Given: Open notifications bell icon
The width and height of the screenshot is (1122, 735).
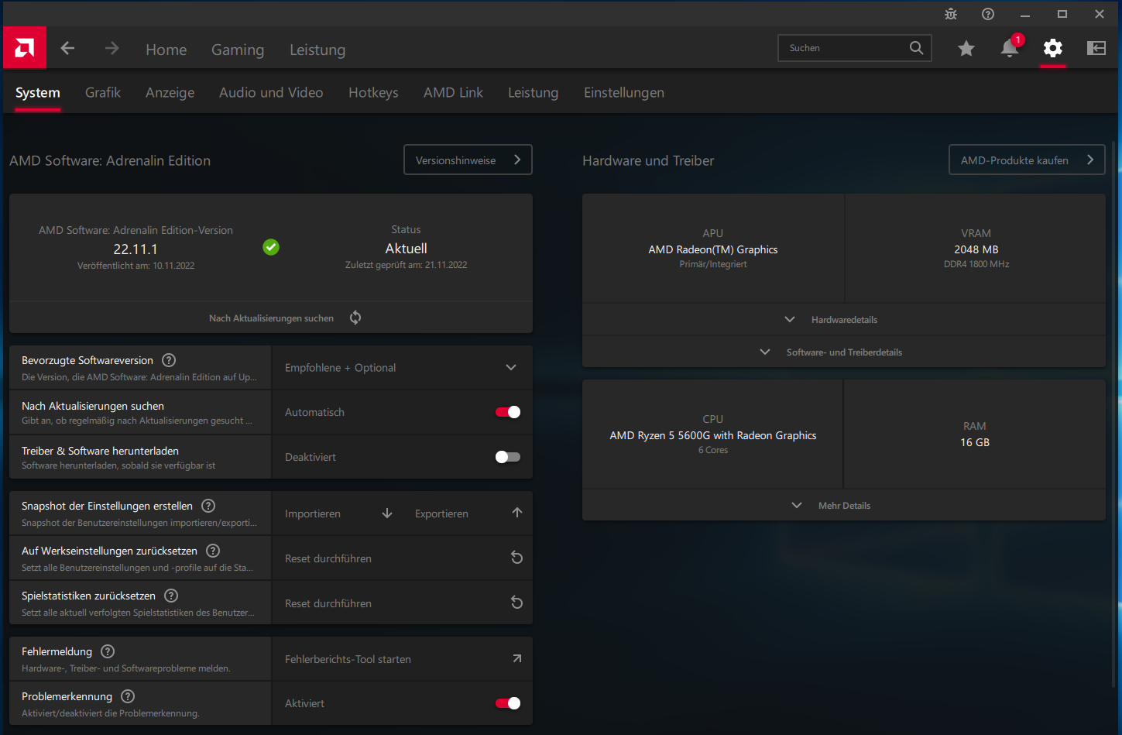Looking at the screenshot, I should click(x=1010, y=48).
